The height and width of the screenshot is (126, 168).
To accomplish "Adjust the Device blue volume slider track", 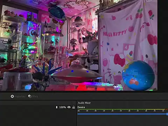I will 122,114.
